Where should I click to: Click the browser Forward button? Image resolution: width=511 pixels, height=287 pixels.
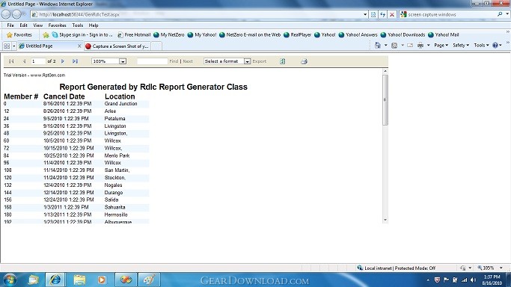click(x=16, y=14)
